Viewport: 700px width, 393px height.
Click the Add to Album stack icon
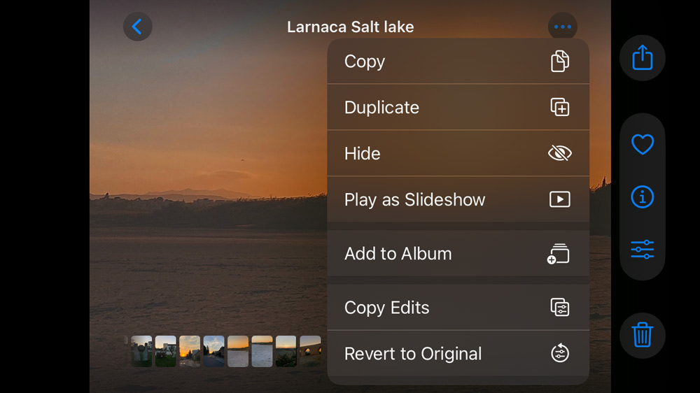[559, 254]
